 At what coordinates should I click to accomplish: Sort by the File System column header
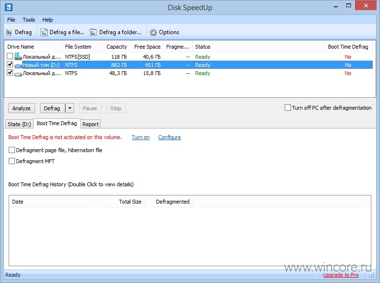79,47
